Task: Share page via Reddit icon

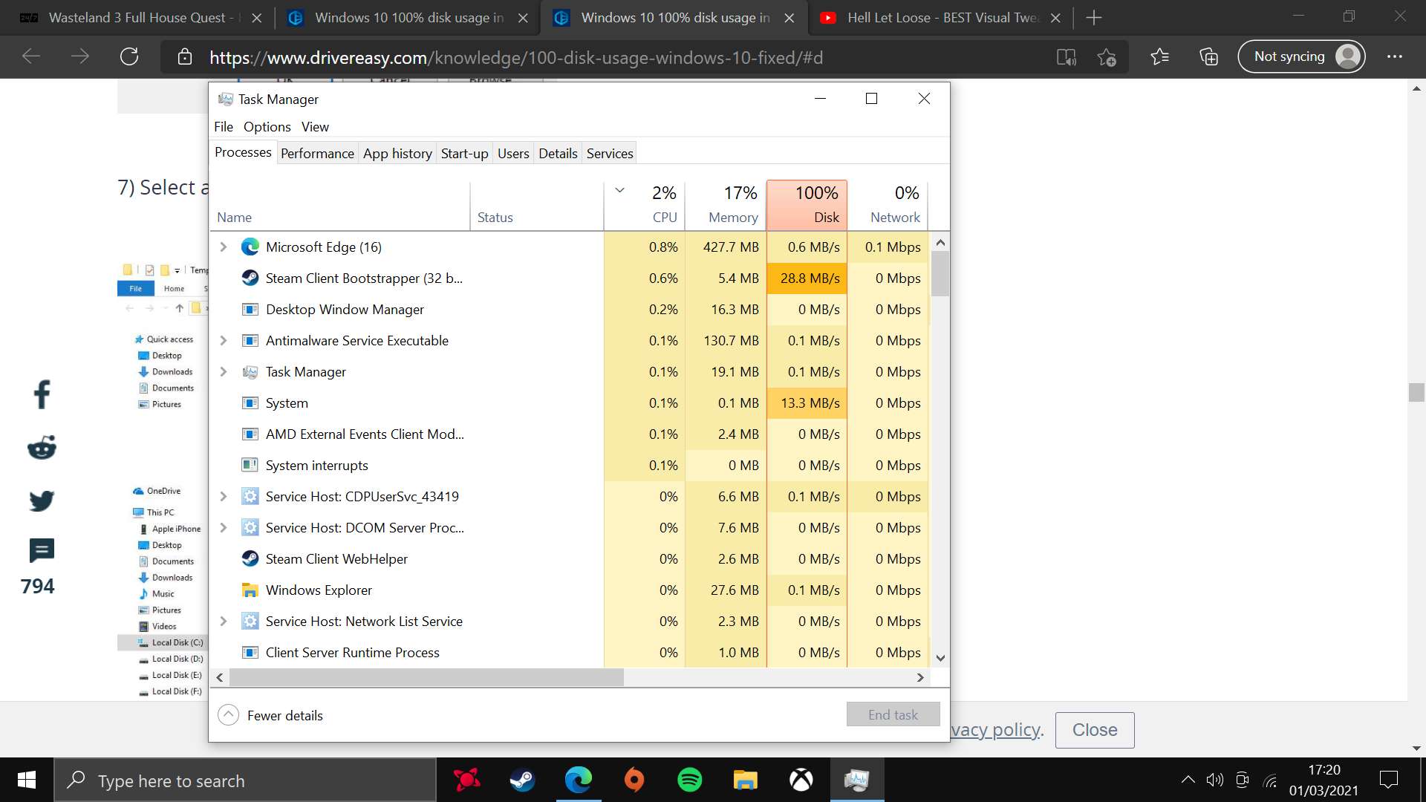Action: tap(42, 447)
